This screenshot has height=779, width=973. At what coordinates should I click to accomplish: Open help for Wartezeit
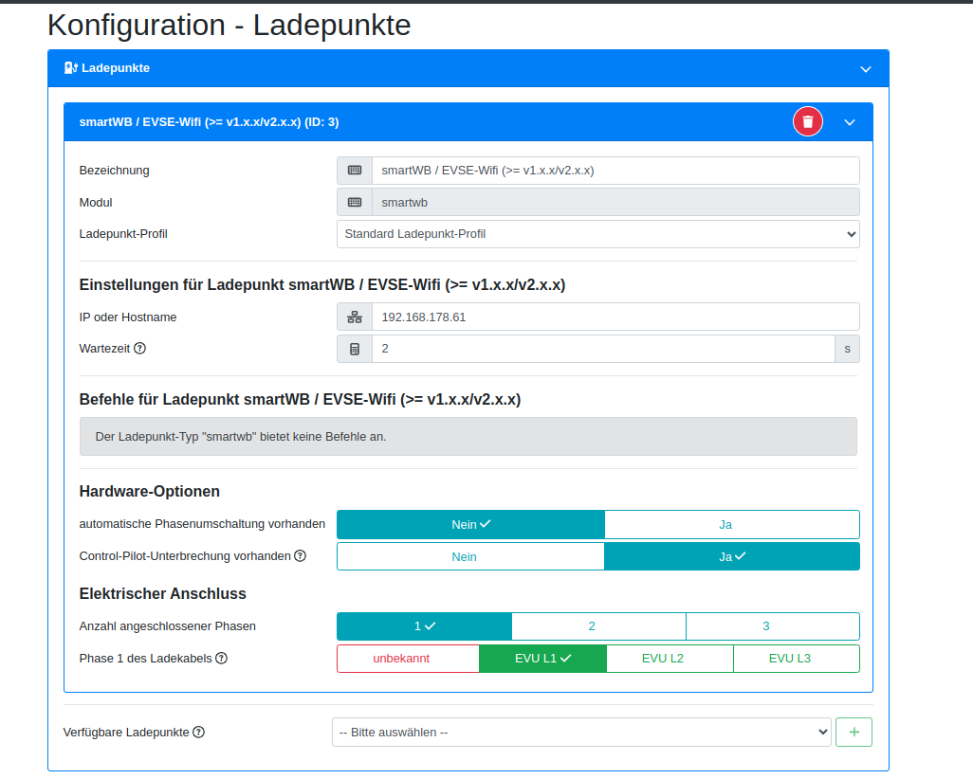140,349
